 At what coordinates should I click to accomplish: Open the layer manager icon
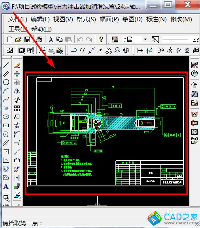(115, 39)
